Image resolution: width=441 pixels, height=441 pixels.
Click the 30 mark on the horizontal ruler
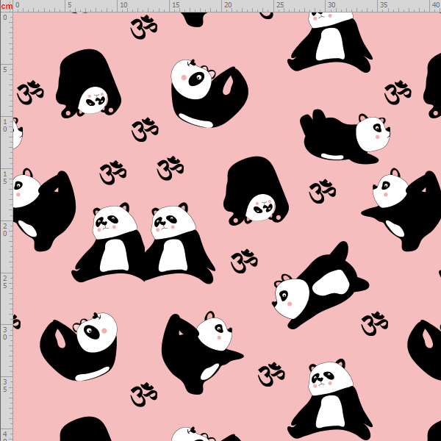click(332, 5)
